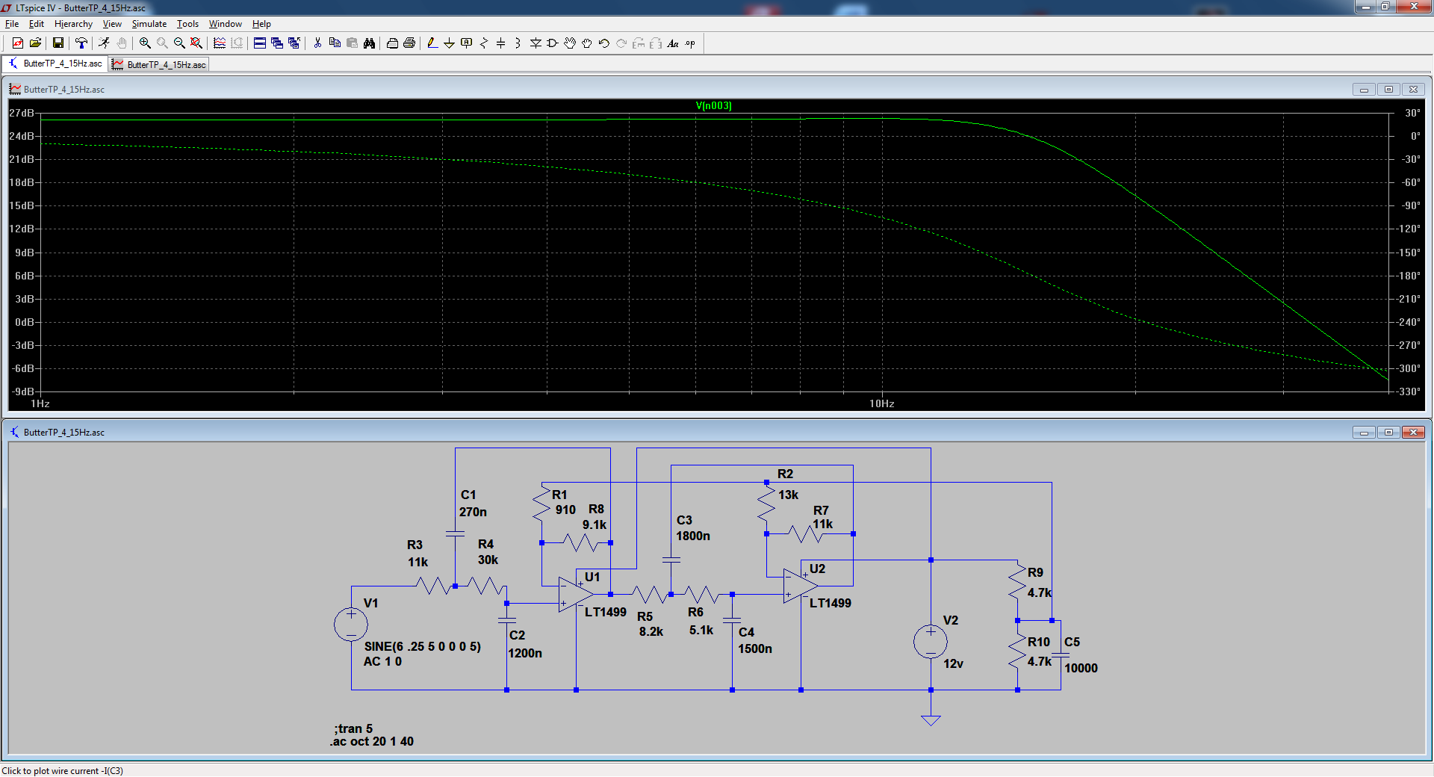
Task: Zoom to fit with the crossed magnifier icon
Action: [196, 43]
